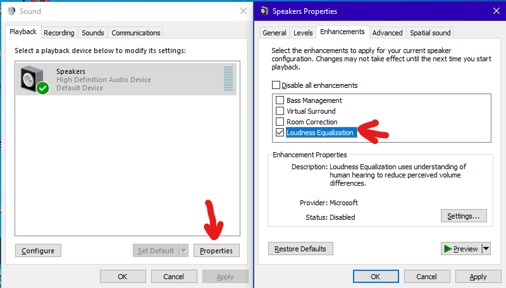The width and height of the screenshot is (506, 288).
Task: Click the Sound window title icon
Action: (x=11, y=11)
